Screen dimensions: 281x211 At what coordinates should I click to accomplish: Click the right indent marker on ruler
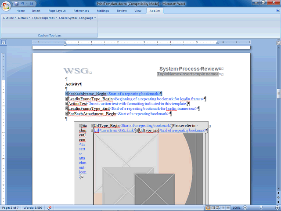tap(217, 43)
